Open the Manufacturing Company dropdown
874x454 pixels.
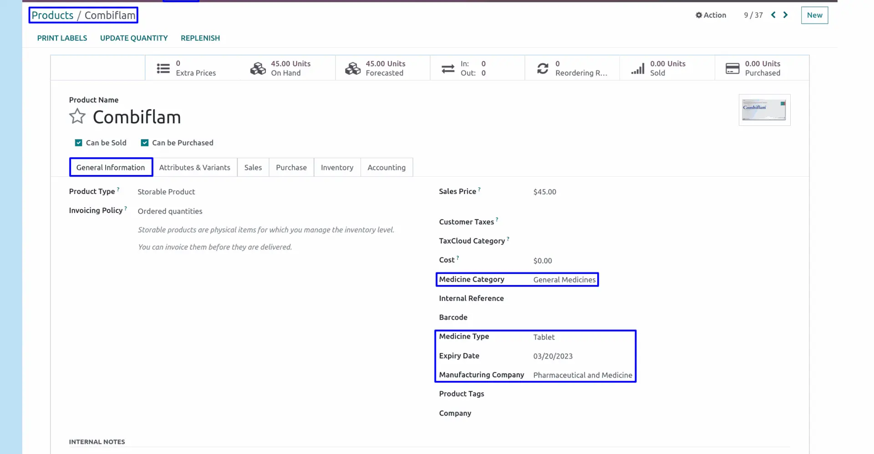point(583,375)
